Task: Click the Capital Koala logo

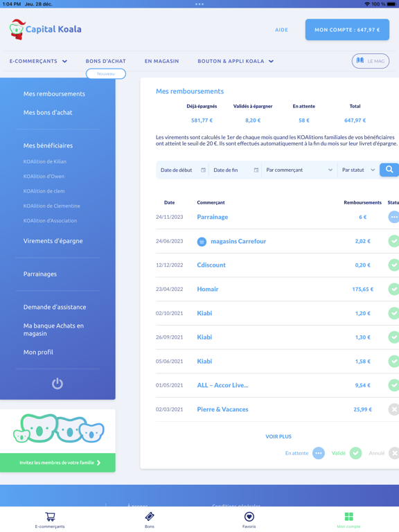Action: [x=46, y=30]
